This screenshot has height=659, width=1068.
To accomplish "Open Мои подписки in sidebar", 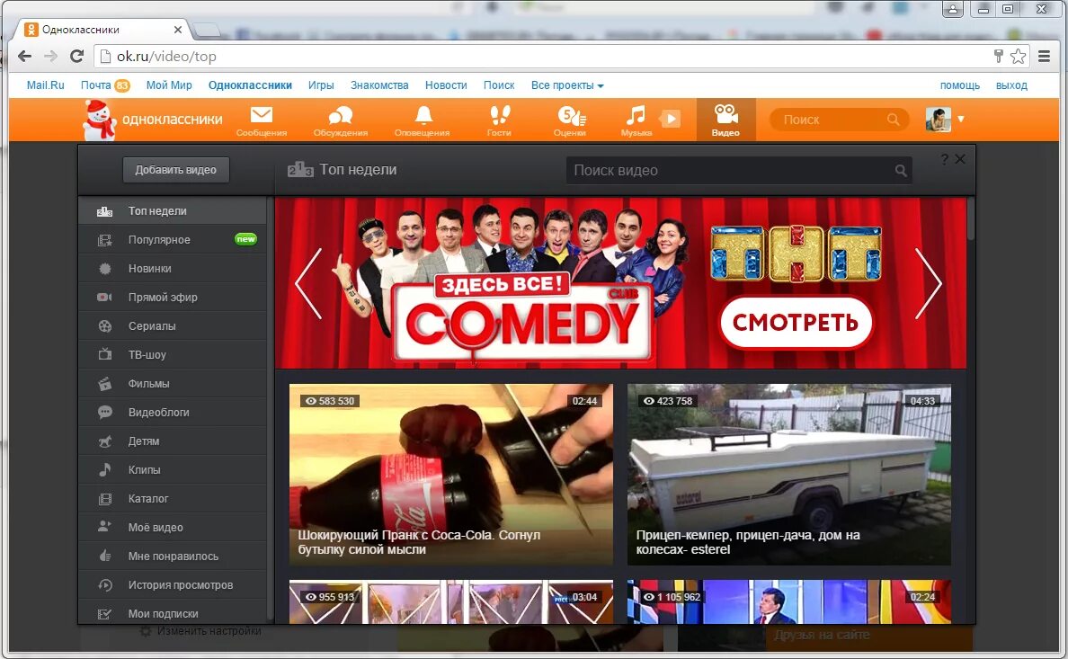I will [173, 612].
